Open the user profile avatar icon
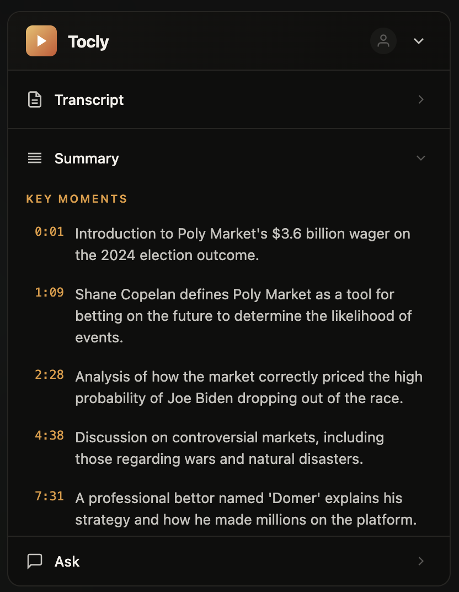459x592 pixels. [x=383, y=41]
